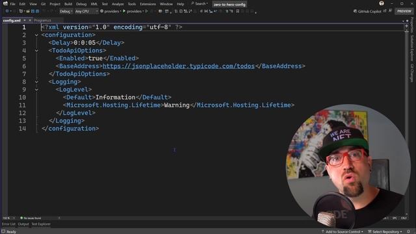Open the Analyze menu

(118, 4)
